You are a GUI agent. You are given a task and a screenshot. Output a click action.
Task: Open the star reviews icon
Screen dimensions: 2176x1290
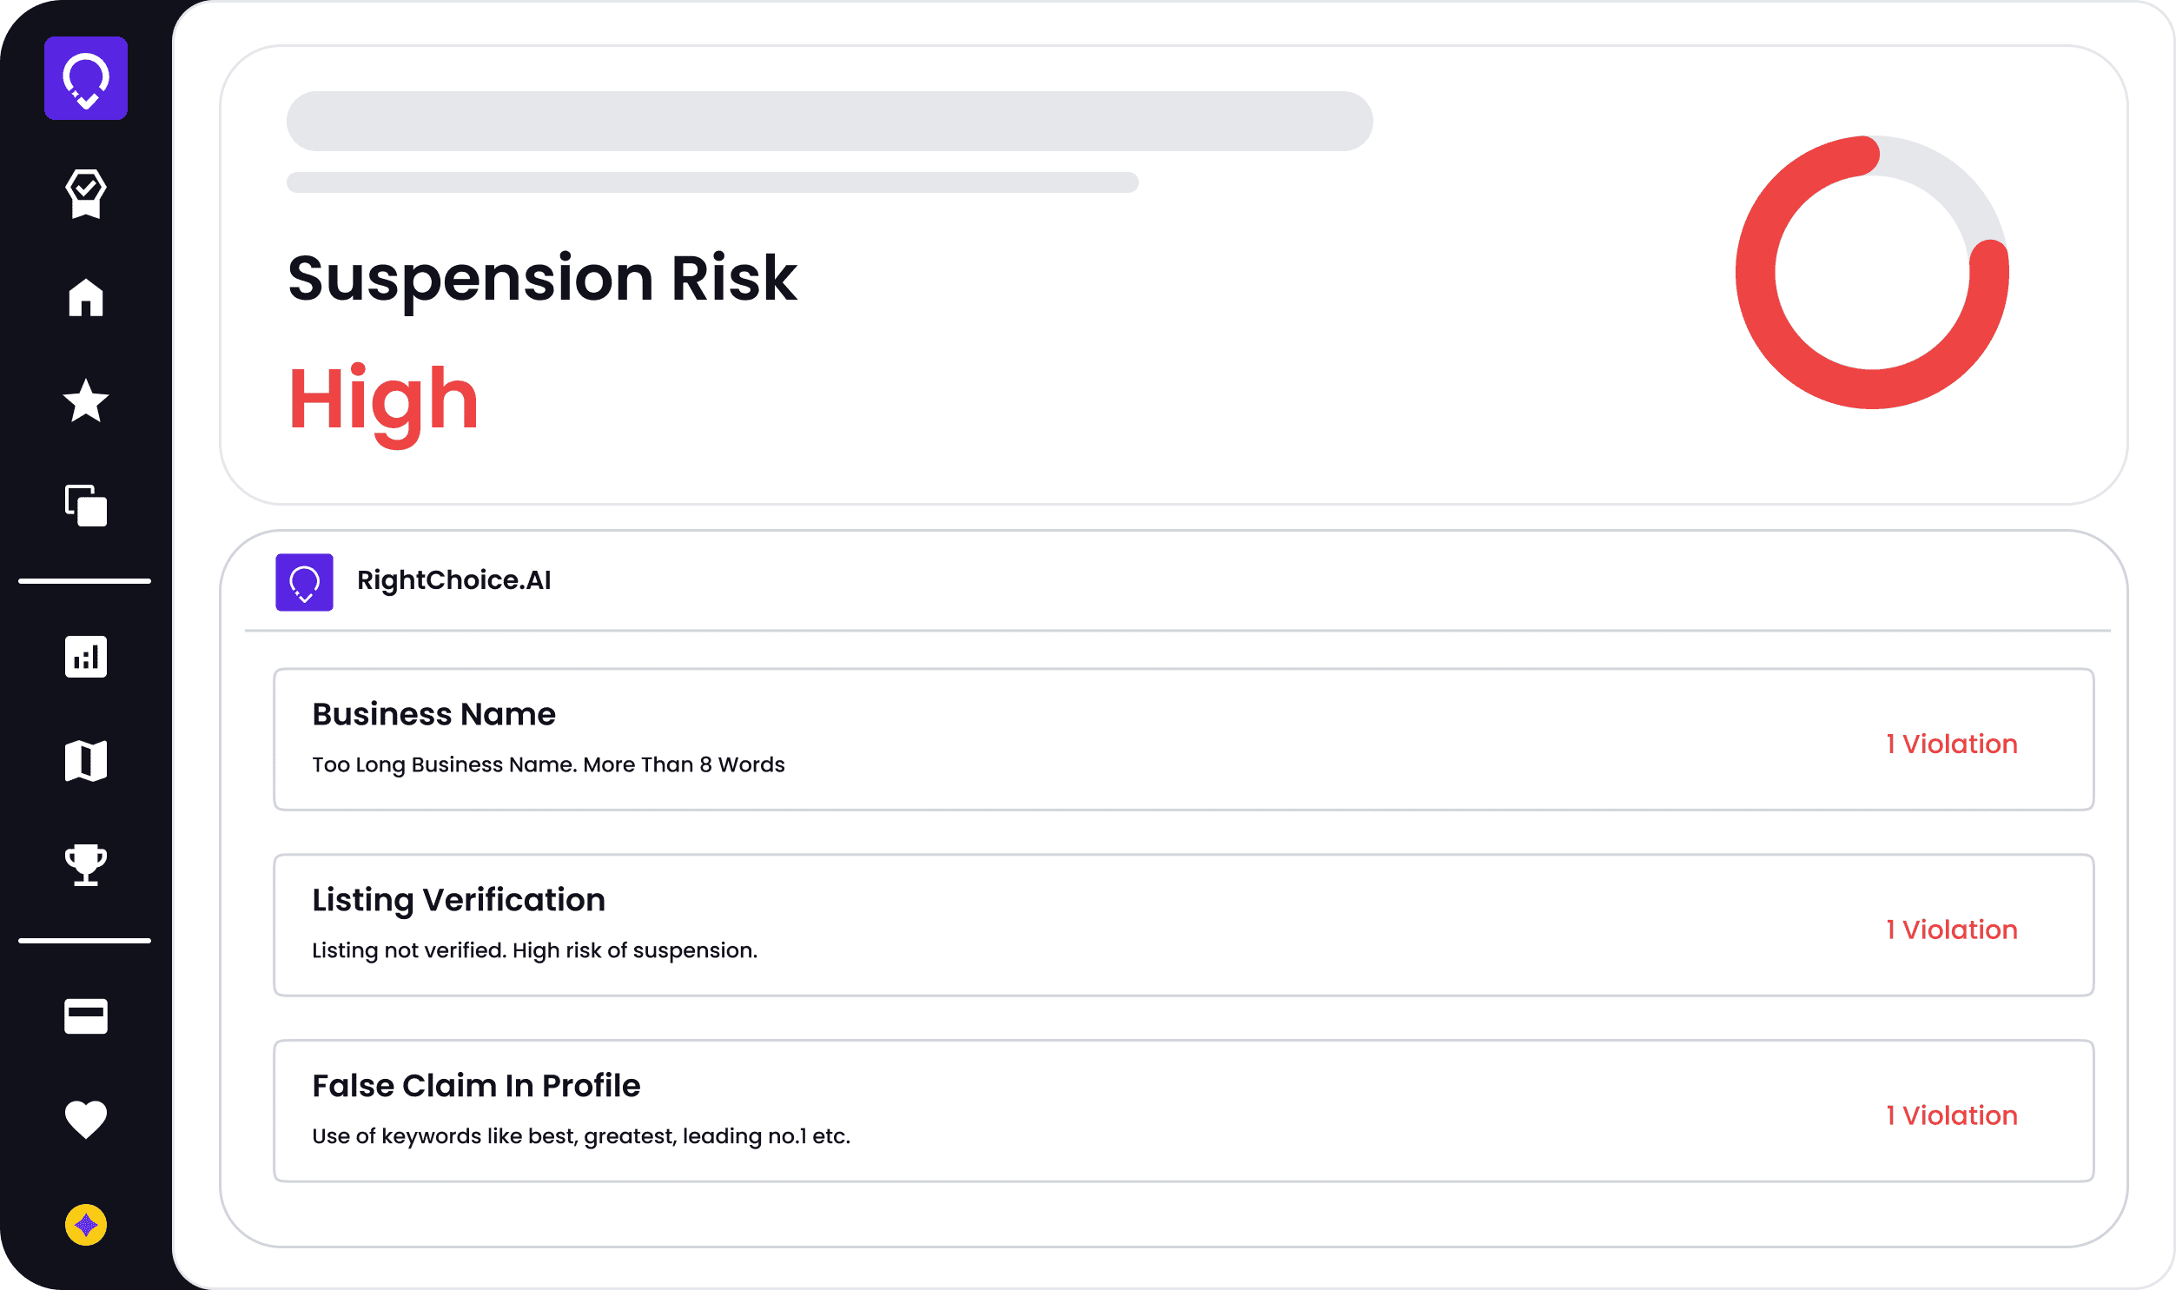tap(85, 401)
